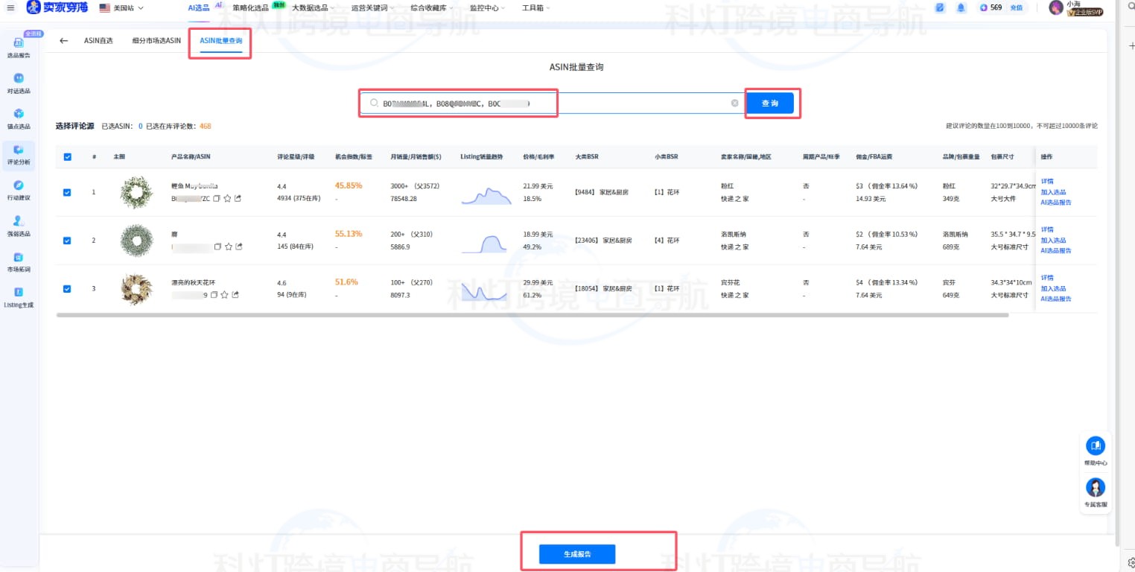Click the back arrow beside ASIN自选

click(x=63, y=41)
